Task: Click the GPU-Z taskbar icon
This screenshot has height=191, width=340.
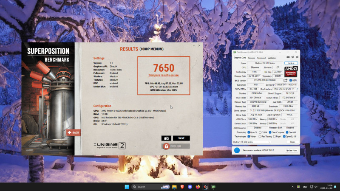Action: click(213, 187)
